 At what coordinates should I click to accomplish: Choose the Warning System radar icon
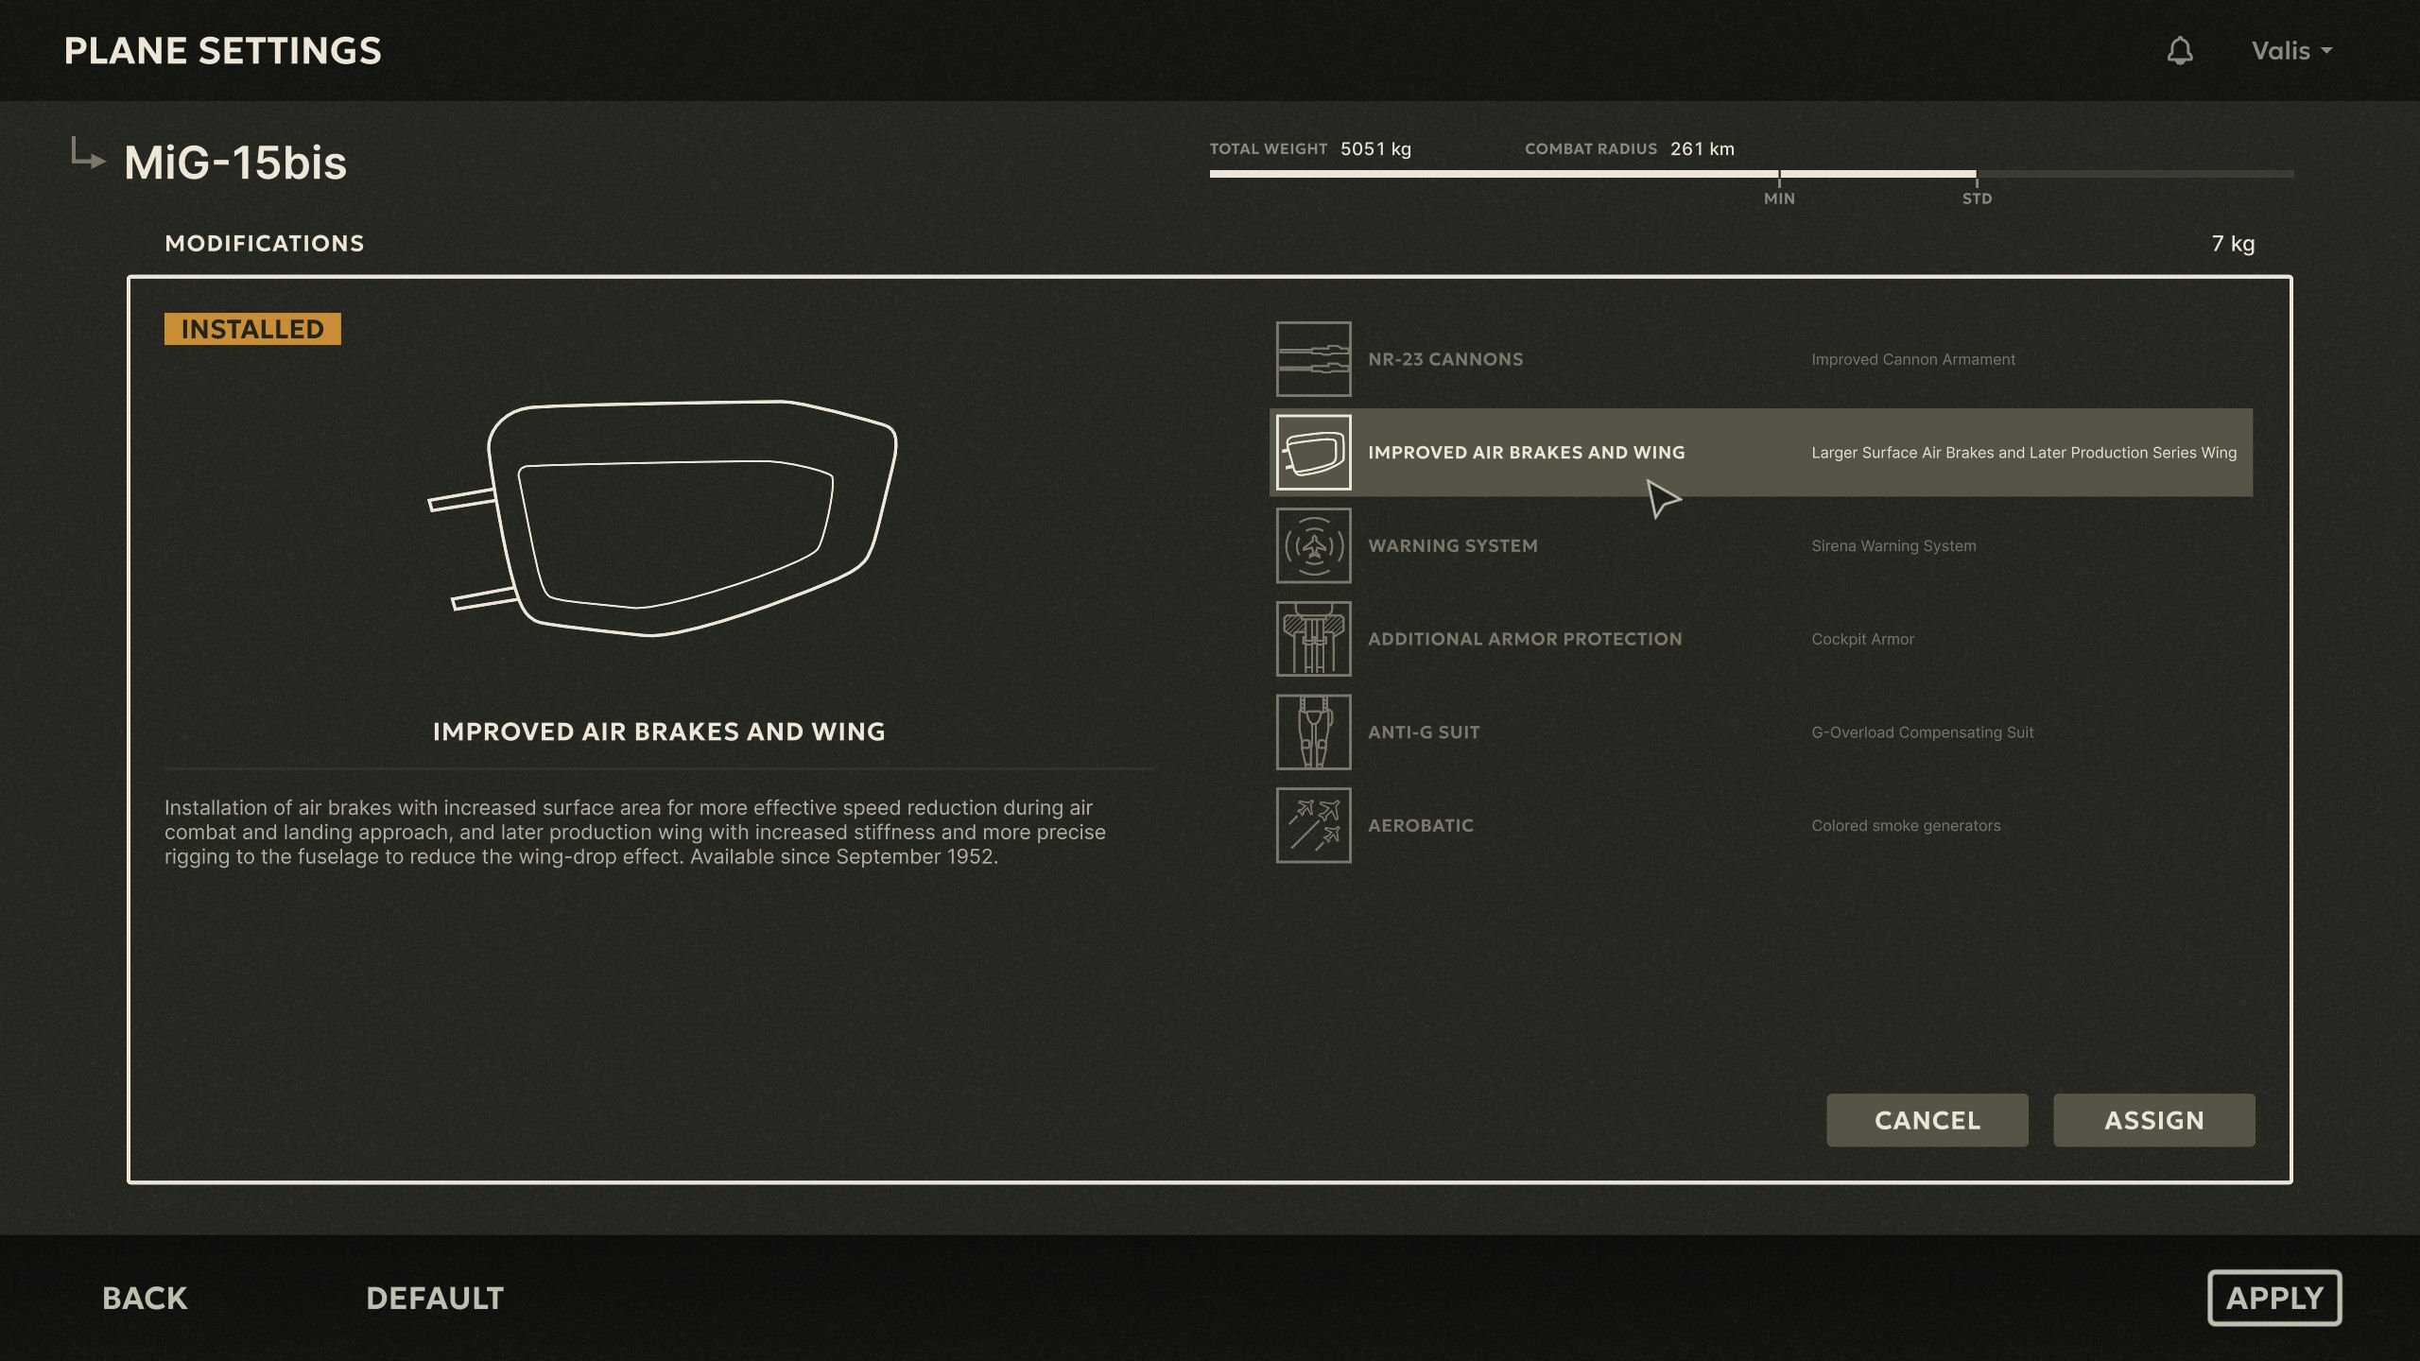tap(1313, 545)
